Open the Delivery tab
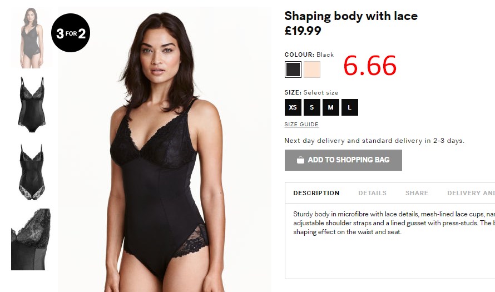This screenshot has width=495, height=292. pyautogui.click(x=471, y=193)
